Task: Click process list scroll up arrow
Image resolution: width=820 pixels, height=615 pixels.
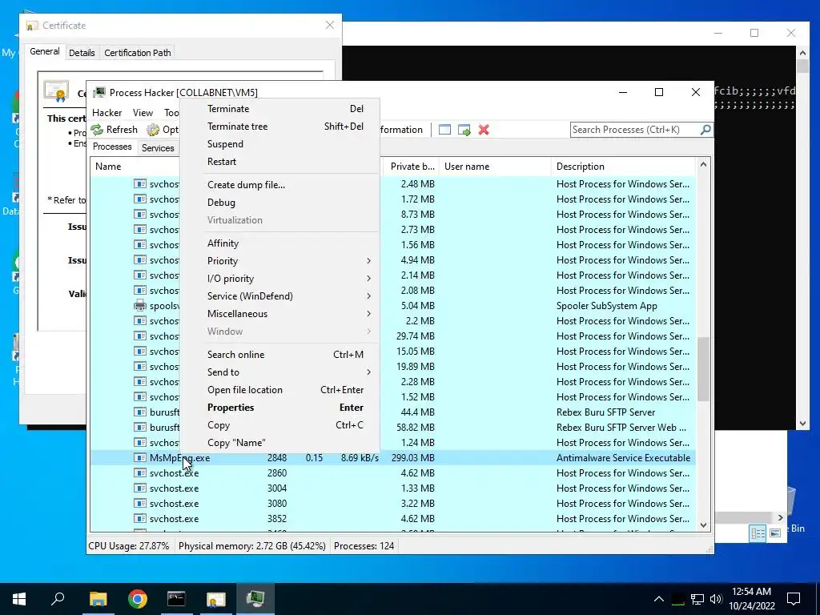Action: [x=703, y=165]
